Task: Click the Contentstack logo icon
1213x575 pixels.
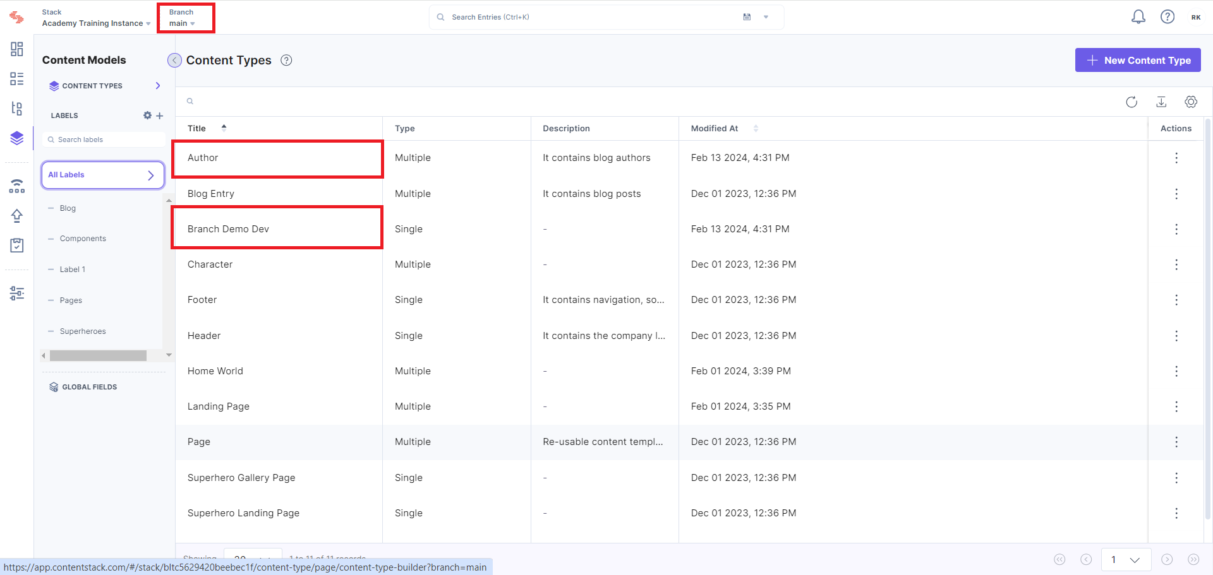Action: click(17, 18)
